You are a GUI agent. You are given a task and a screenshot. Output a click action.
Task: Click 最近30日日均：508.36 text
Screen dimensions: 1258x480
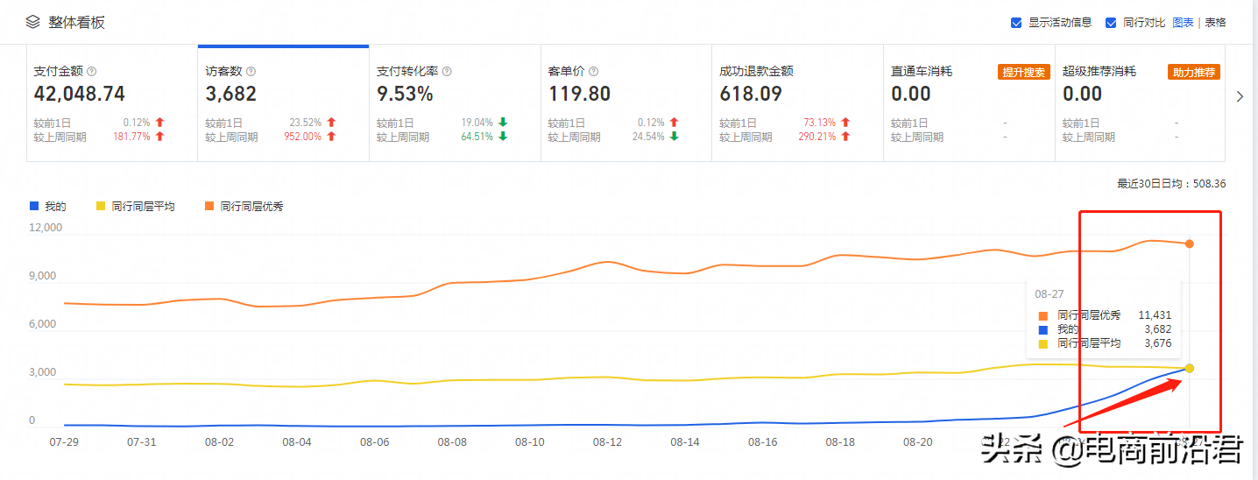point(1173,184)
